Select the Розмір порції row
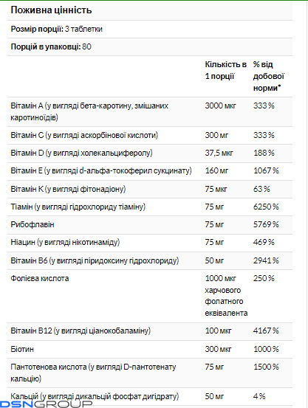 coord(150,29)
